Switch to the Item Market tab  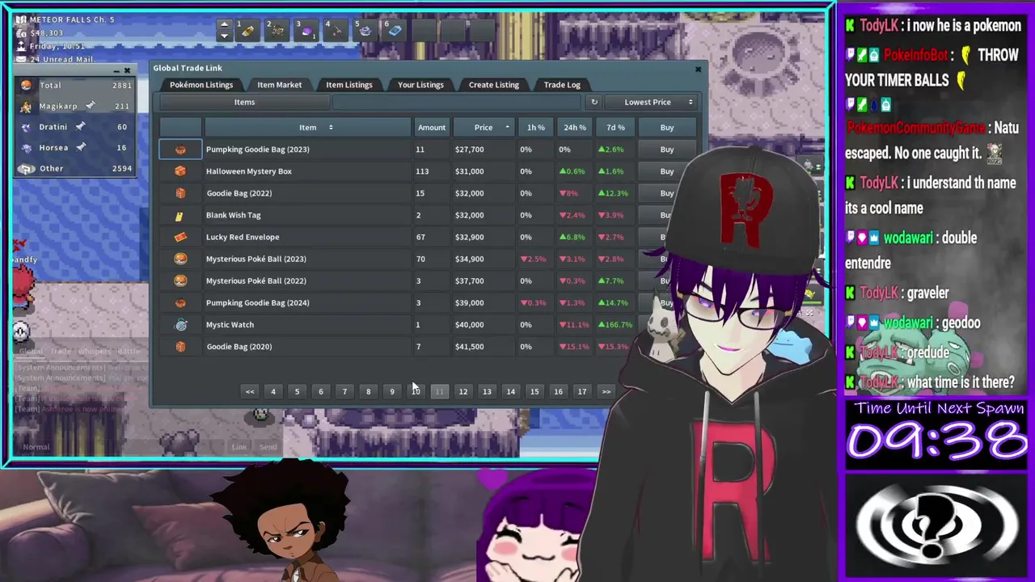point(279,85)
